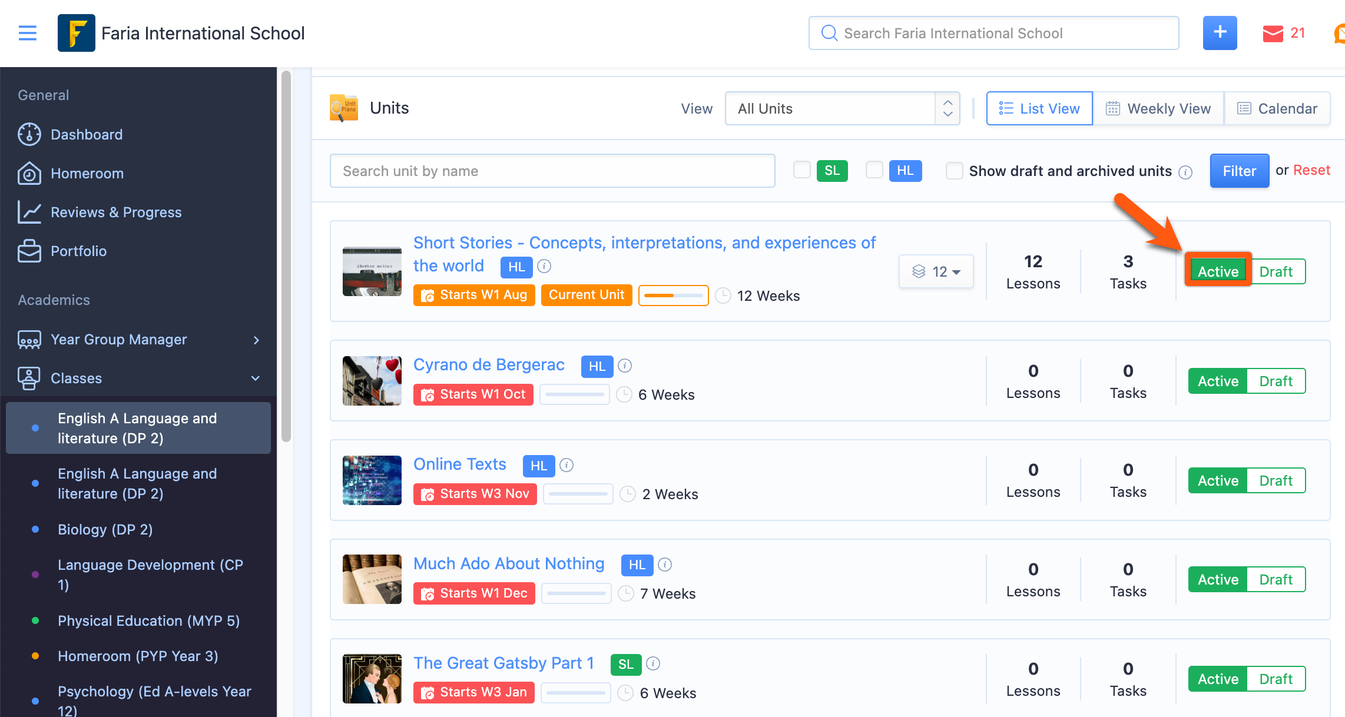The image size is (1345, 717).
Task: Open the red mail messages icon
Action: click(x=1273, y=34)
